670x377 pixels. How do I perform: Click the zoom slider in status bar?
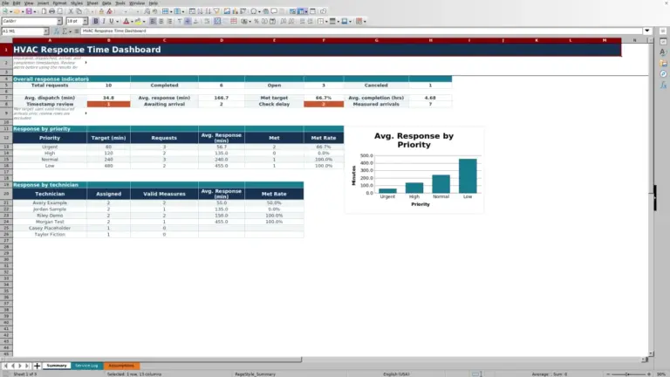(627, 374)
